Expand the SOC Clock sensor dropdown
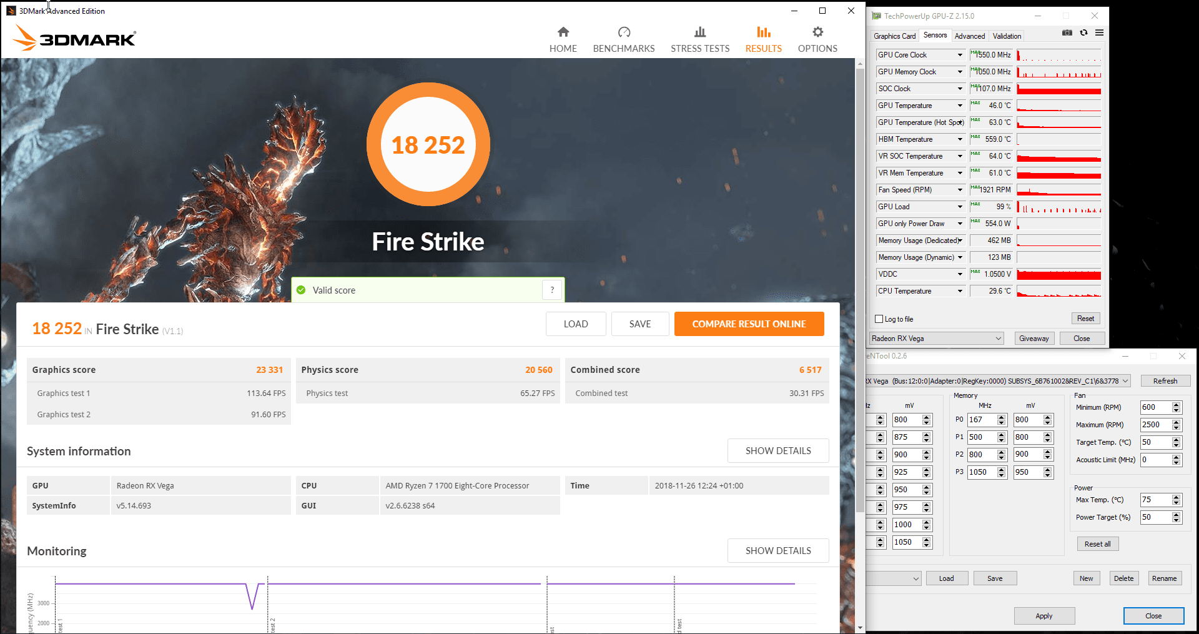 pos(960,89)
